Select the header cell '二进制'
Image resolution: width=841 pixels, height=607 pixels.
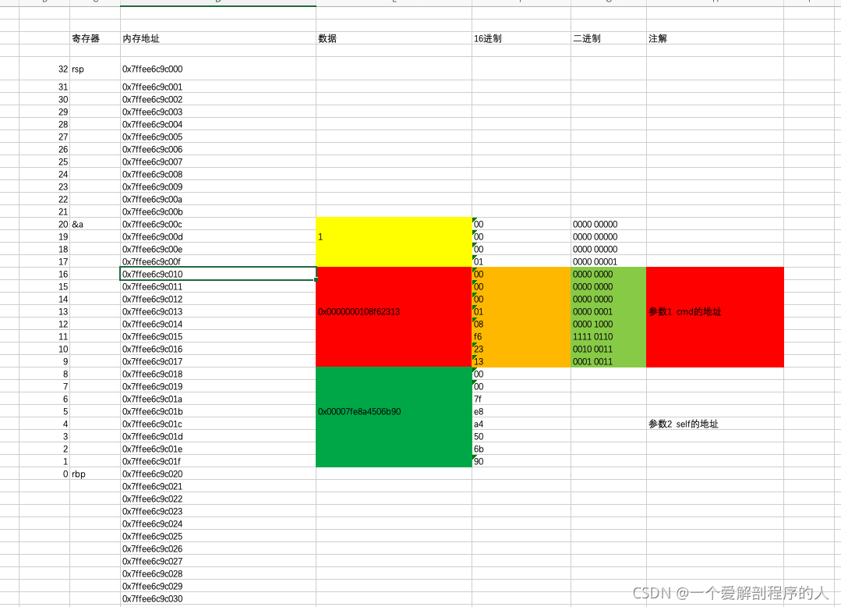point(609,38)
